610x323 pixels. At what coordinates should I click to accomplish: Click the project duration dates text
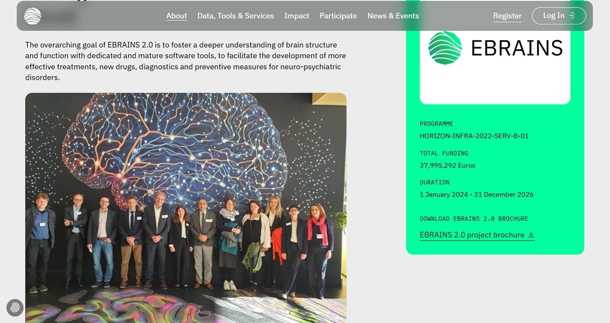[476, 194]
